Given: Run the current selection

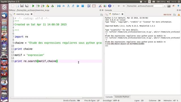Looking at the screenshot, I should click(x=48, y=6).
